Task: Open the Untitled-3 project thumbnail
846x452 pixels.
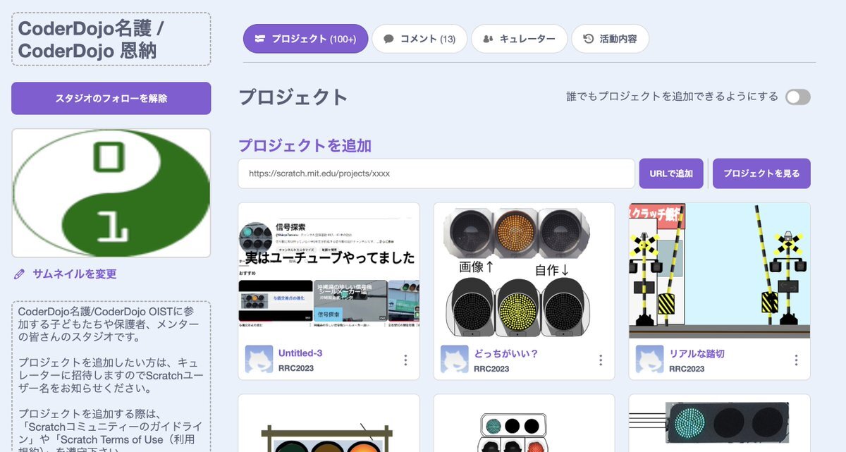Action: [329, 271]
